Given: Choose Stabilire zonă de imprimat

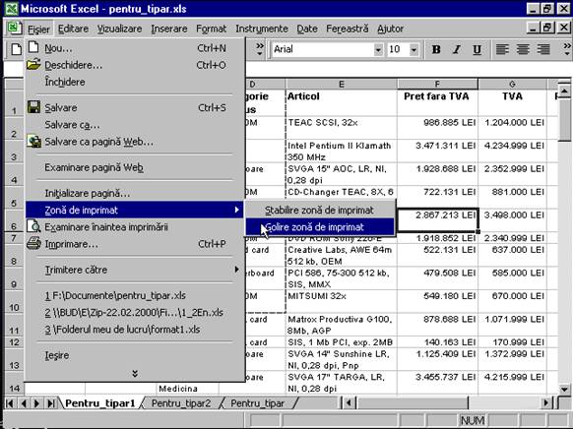Looking at the screenshot, I should coord(320,210).
